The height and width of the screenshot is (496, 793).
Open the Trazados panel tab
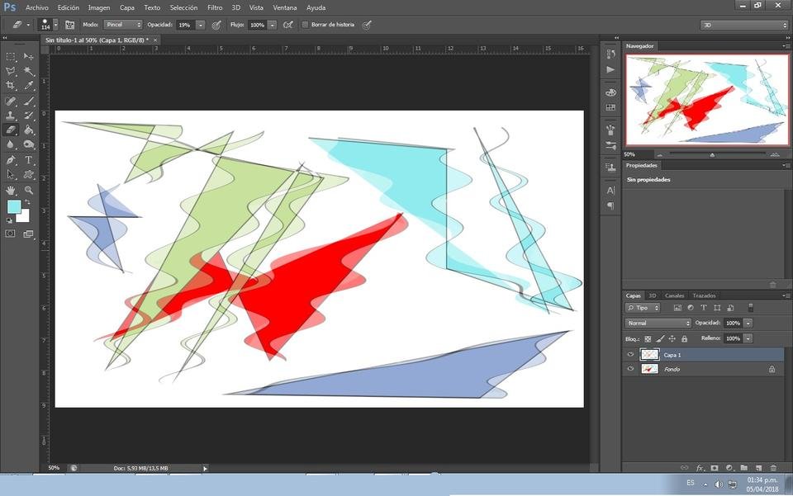(x=704, y=295)
